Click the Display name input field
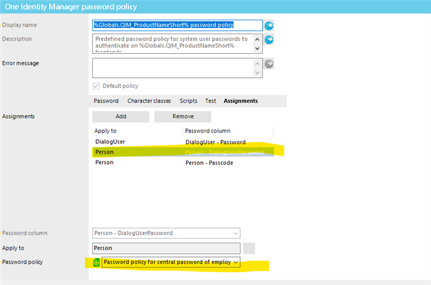 tap(177, 26)
